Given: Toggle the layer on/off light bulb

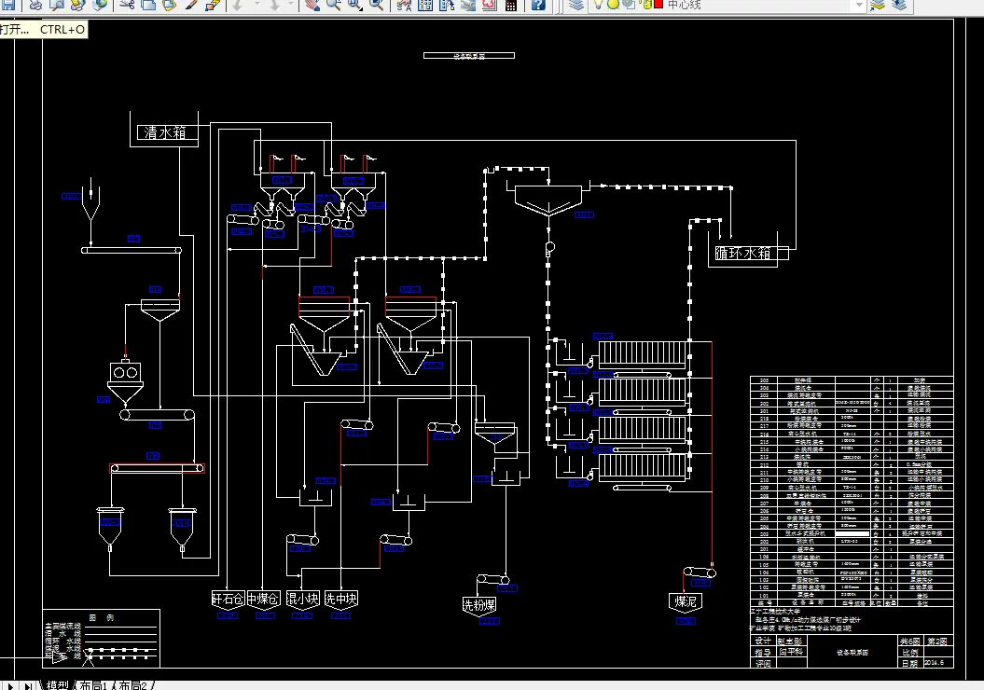Looking at the screenshot, I should point(598,5).
